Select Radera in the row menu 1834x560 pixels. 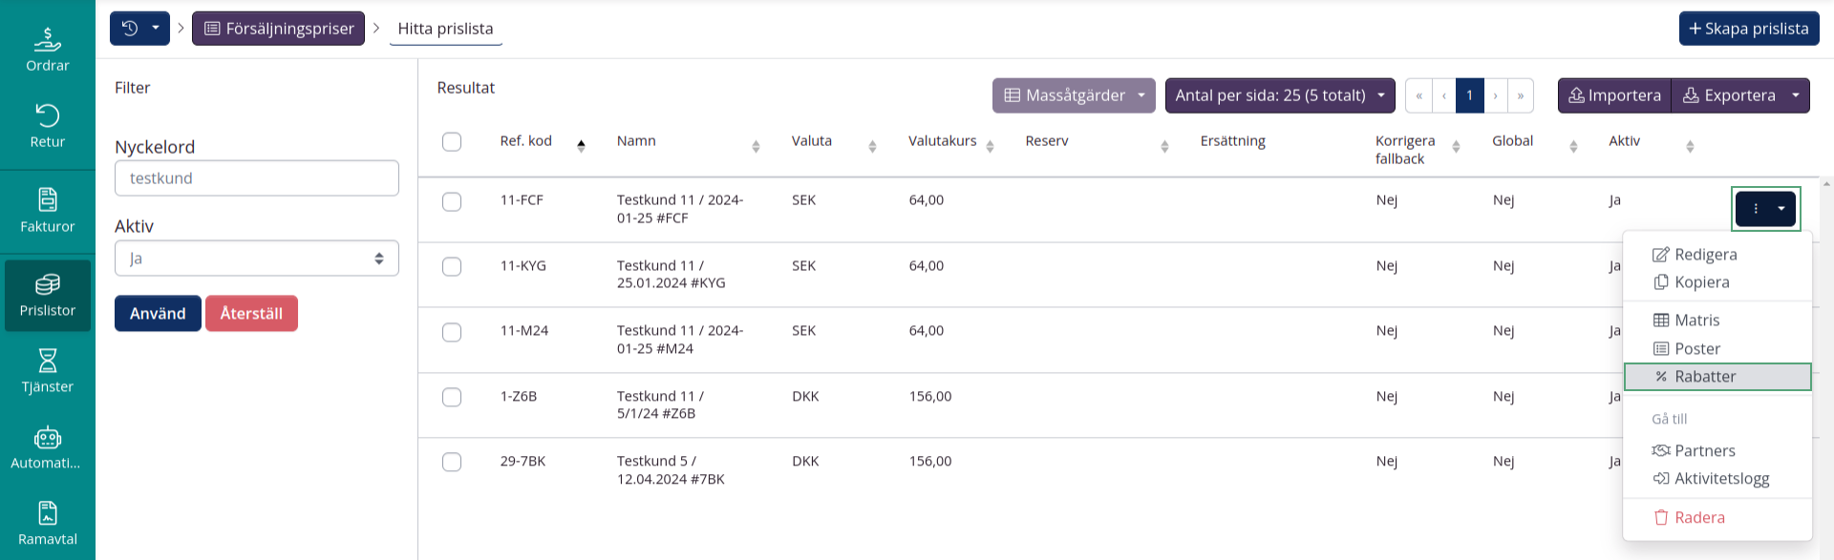coord(1698,517)
